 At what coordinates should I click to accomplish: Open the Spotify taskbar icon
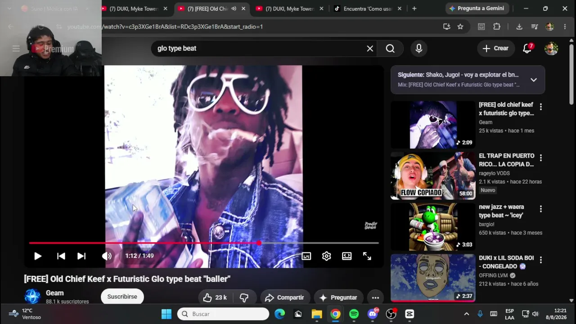(354, 314)
